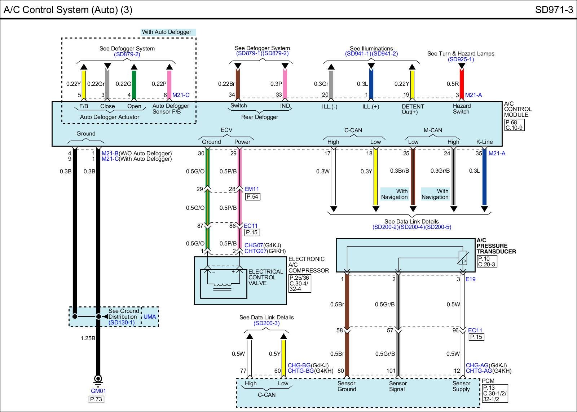Click the GM01 ground point symbol
577x412 pixels.
98,379
